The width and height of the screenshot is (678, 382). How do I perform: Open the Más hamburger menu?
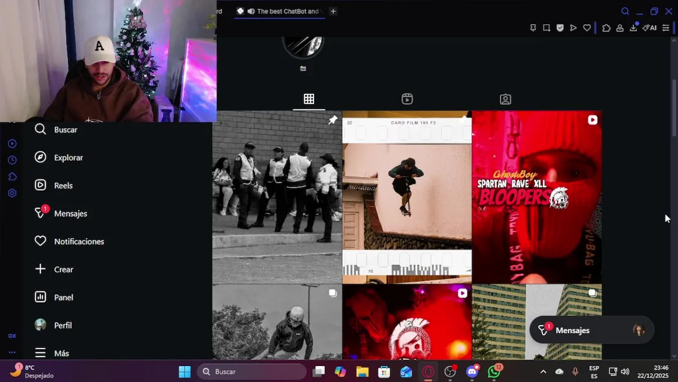pos(52,353)
